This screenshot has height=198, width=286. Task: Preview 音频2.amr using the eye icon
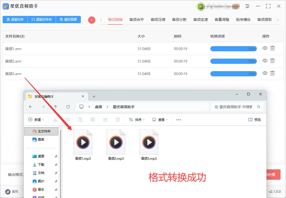(265, 60)
